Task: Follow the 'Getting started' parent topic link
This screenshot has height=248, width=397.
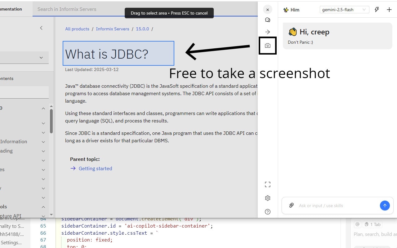Action: (95, 168)
